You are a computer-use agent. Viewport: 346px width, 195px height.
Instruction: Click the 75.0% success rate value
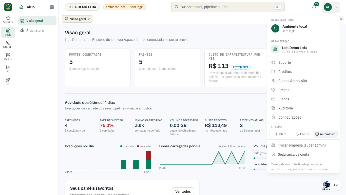(107, 125)
